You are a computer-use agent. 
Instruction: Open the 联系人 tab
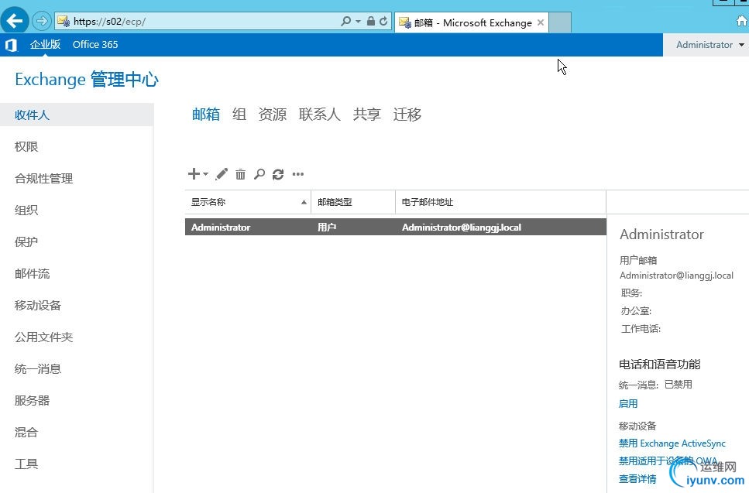(x=320, y=114)
